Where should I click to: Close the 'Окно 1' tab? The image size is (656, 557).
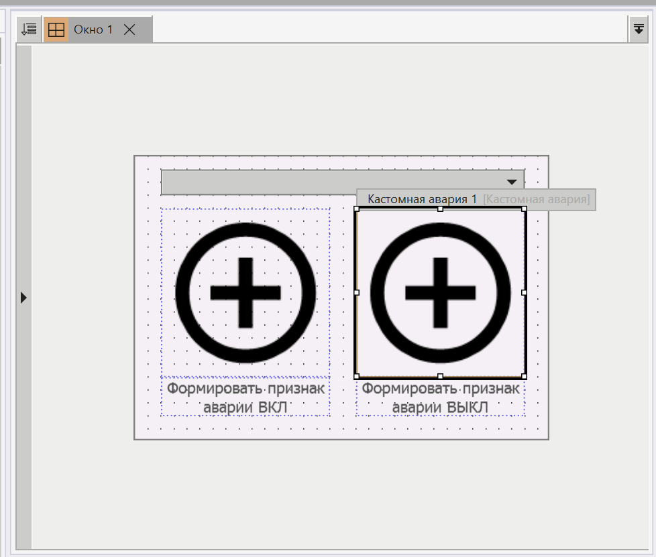point(129,29)
